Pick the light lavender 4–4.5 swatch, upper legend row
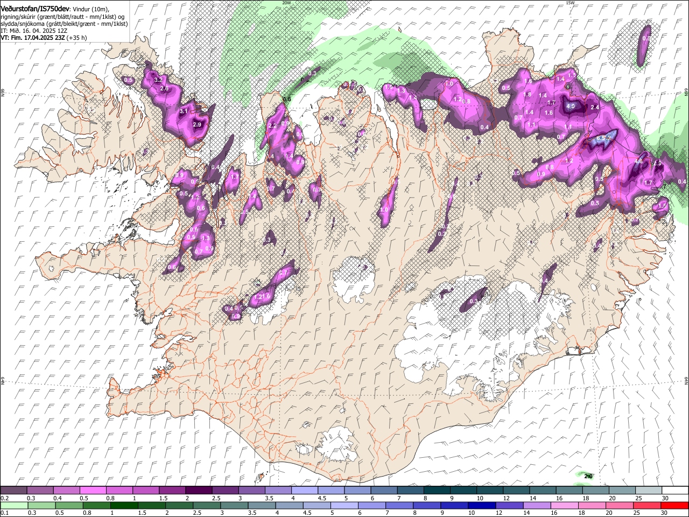Image resolution: width=689 pixels, height=517 pixels. point(304,491)
